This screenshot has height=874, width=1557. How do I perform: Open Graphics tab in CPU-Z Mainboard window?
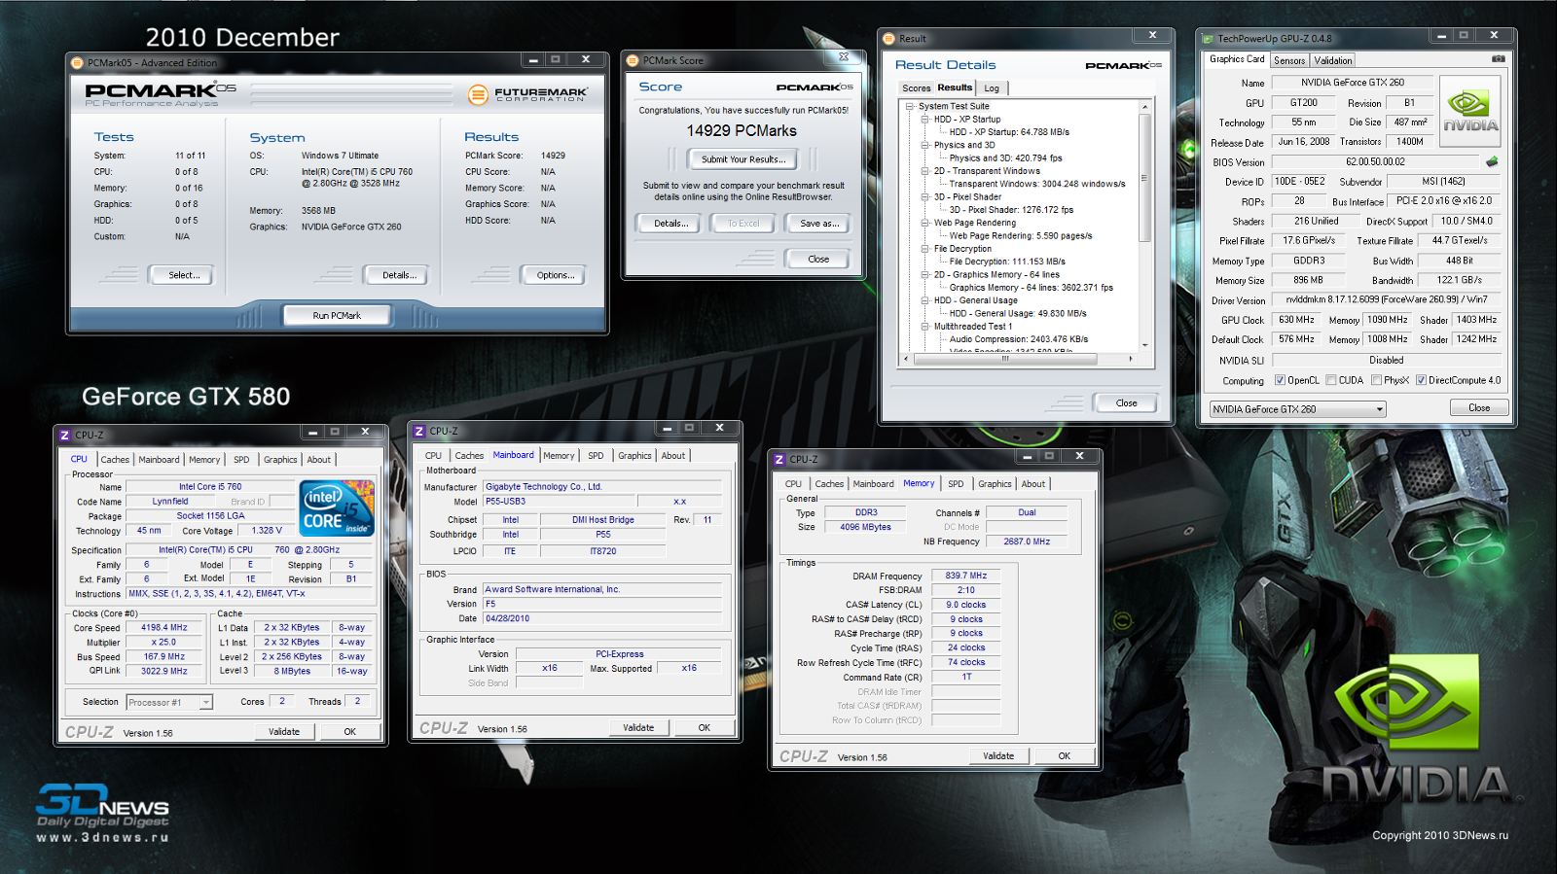634,456
